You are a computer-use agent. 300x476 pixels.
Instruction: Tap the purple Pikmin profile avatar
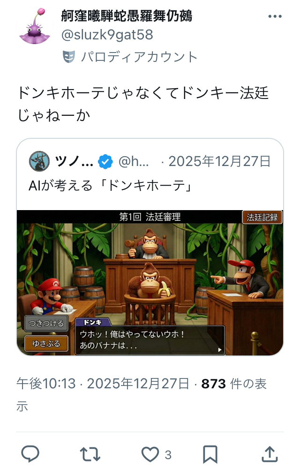(x=35, y=26)
